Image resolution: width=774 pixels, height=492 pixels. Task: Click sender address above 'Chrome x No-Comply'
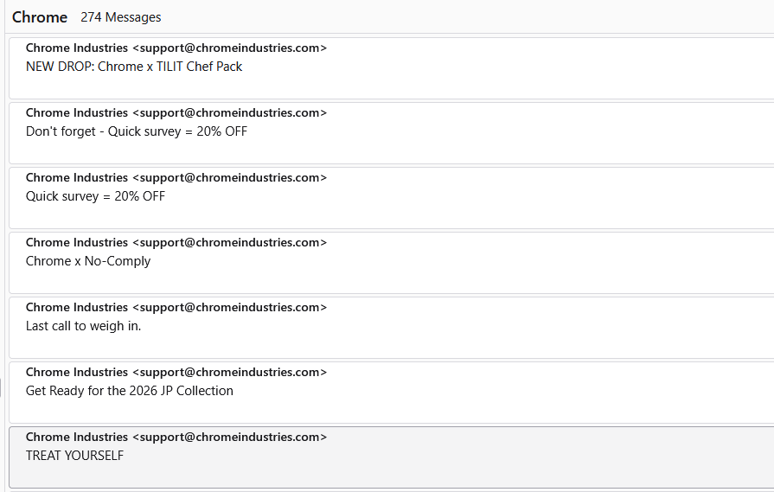point(229,242)
